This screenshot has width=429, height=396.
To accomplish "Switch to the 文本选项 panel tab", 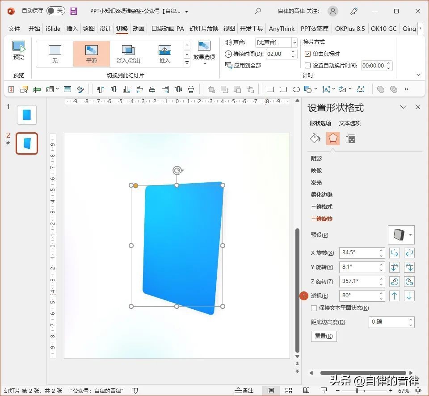I will click(x=349, y=123).
